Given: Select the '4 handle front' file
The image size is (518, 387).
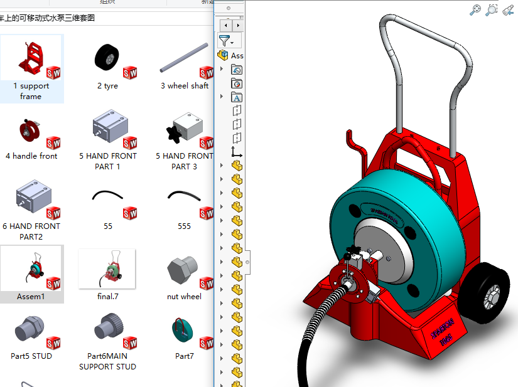Looking at the screenshot, I should (31, 138).
